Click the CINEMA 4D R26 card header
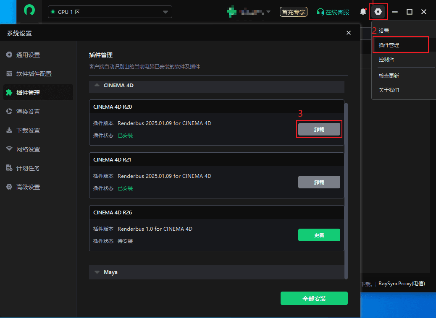The width and height of the screenshot is (436, 318). [x=217, y=212]
